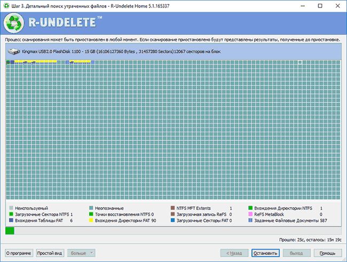Click the disabled "Выход" button
The image size is (347, 262).
(296, 253)
